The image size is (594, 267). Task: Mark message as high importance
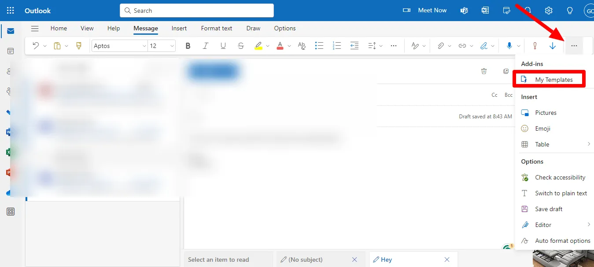pos(535,46)
